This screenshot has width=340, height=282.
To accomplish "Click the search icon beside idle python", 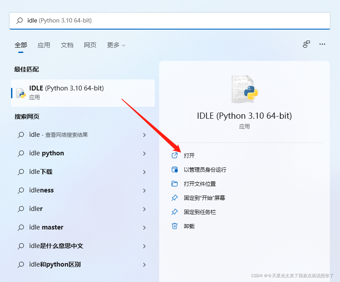I will point(21,154).
